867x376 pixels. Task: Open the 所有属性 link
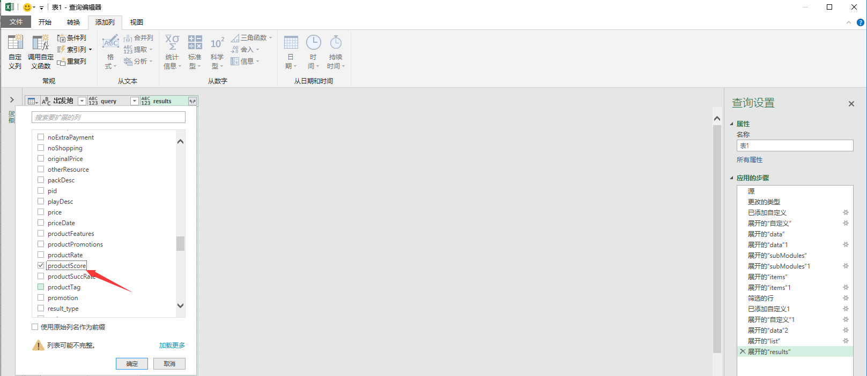(750, 160)
